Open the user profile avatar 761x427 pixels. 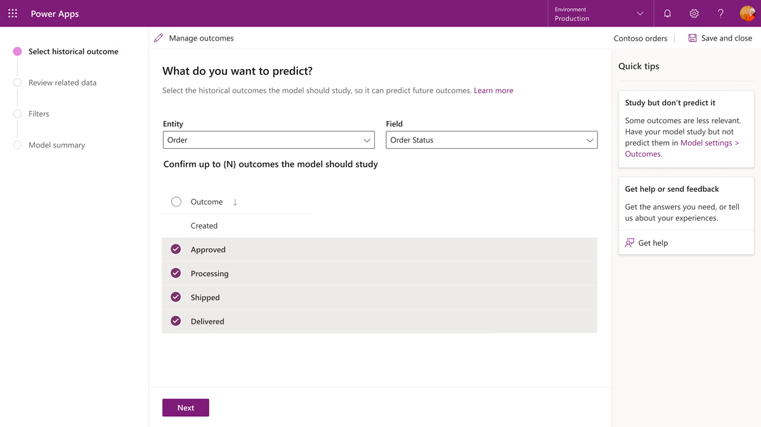[747, 13]
